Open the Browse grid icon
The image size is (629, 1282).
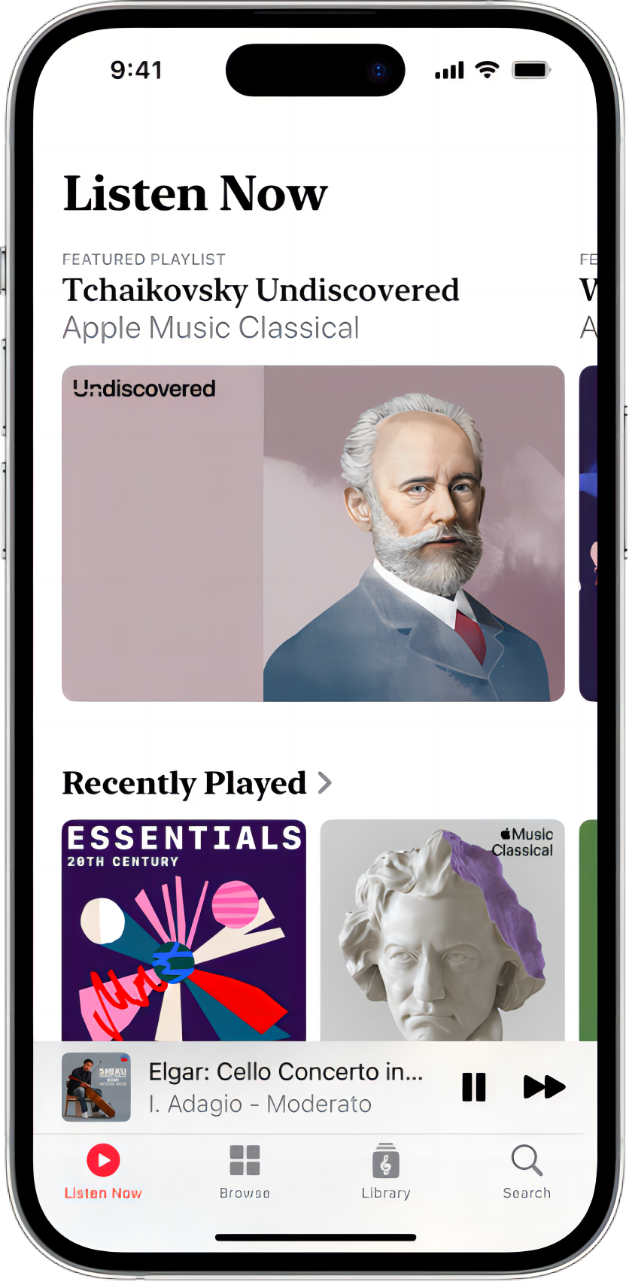[x=245, y=1160]
